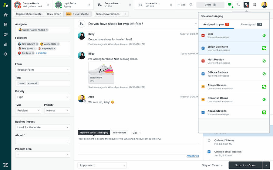Viewport: 273px width, 170px height.
Task: Click the add side conversation plus button
Action: click(125, 14)
